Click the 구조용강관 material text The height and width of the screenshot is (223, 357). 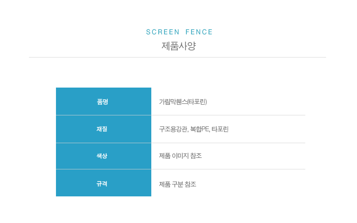pos(173,129)
